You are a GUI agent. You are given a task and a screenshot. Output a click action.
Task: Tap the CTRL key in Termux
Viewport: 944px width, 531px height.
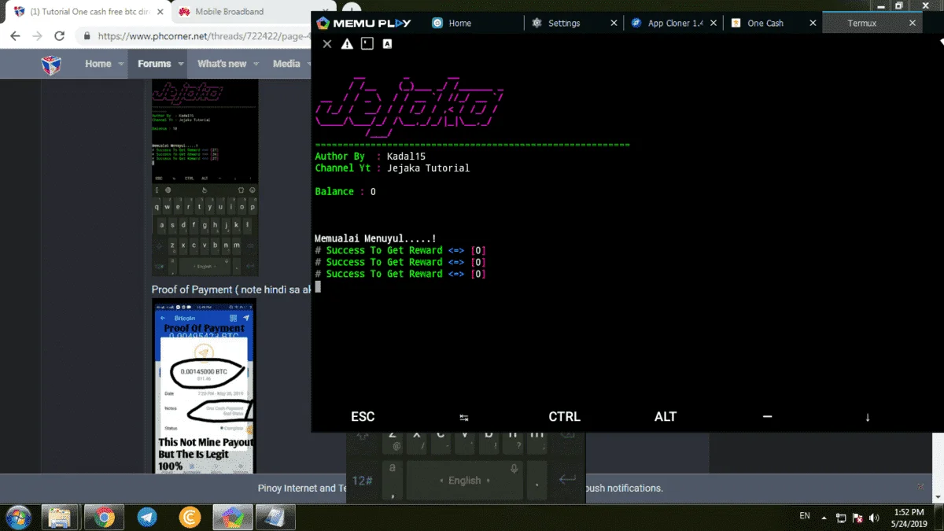(x=564, y=417)
